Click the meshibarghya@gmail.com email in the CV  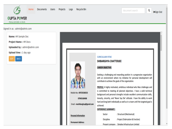[85, 104]
